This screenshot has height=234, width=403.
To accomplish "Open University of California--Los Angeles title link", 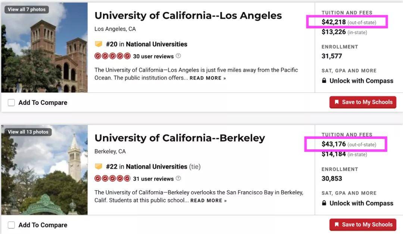I will tap(188, 16).
